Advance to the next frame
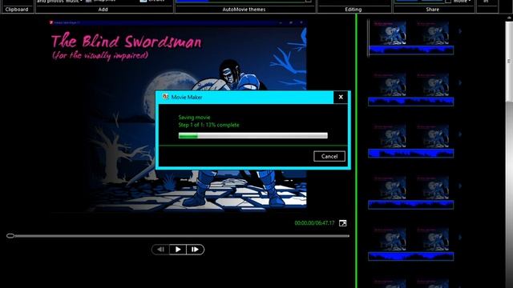 pos(195,250)
